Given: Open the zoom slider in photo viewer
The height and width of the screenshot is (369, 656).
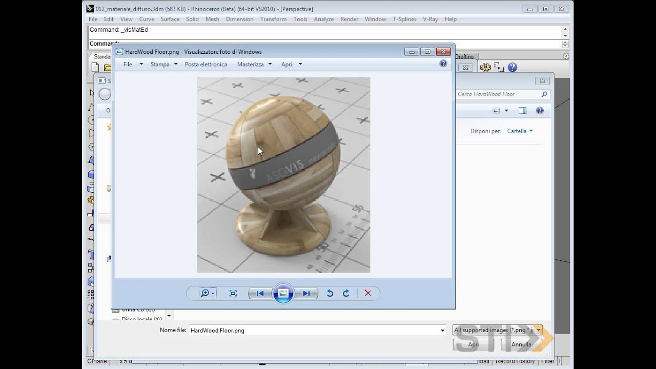Looking at the screenshot, I should 208,293.
